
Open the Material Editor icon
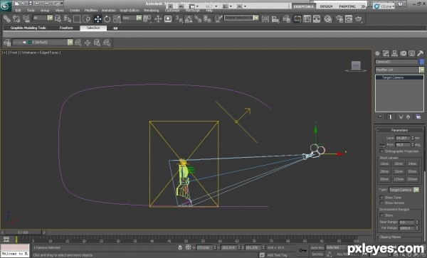point(328,18)
